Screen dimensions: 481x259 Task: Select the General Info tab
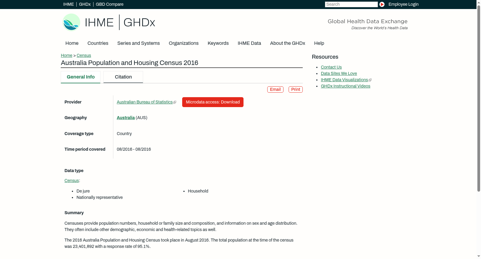[81, 77]
